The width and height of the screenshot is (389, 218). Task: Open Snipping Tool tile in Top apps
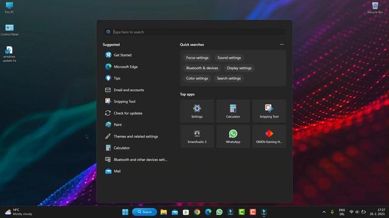pyautogui.click(x=269, y=111)
